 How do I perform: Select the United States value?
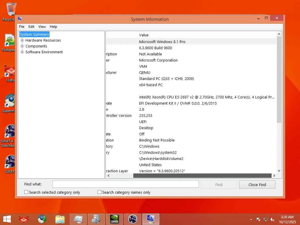150,165
